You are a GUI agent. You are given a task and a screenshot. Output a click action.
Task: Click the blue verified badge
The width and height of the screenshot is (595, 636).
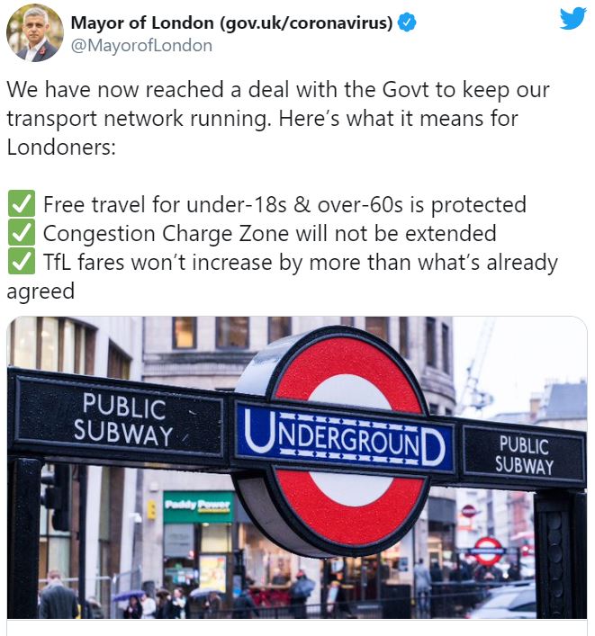point(407,22)
